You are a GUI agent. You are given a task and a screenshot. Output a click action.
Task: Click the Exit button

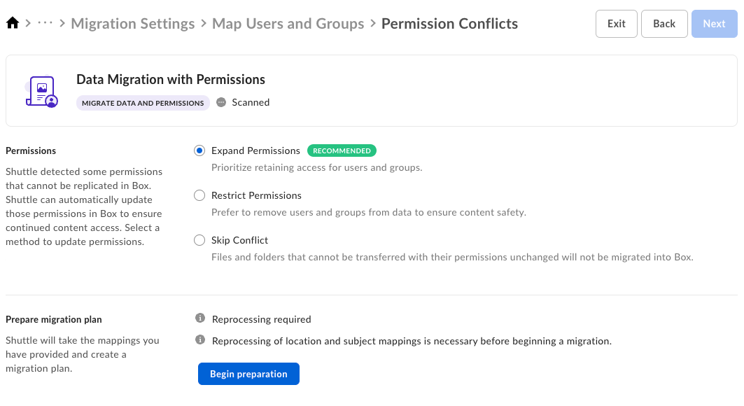tap(616, 24)
